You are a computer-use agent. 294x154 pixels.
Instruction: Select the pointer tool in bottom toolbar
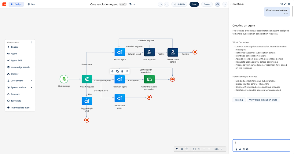[177, 149]
